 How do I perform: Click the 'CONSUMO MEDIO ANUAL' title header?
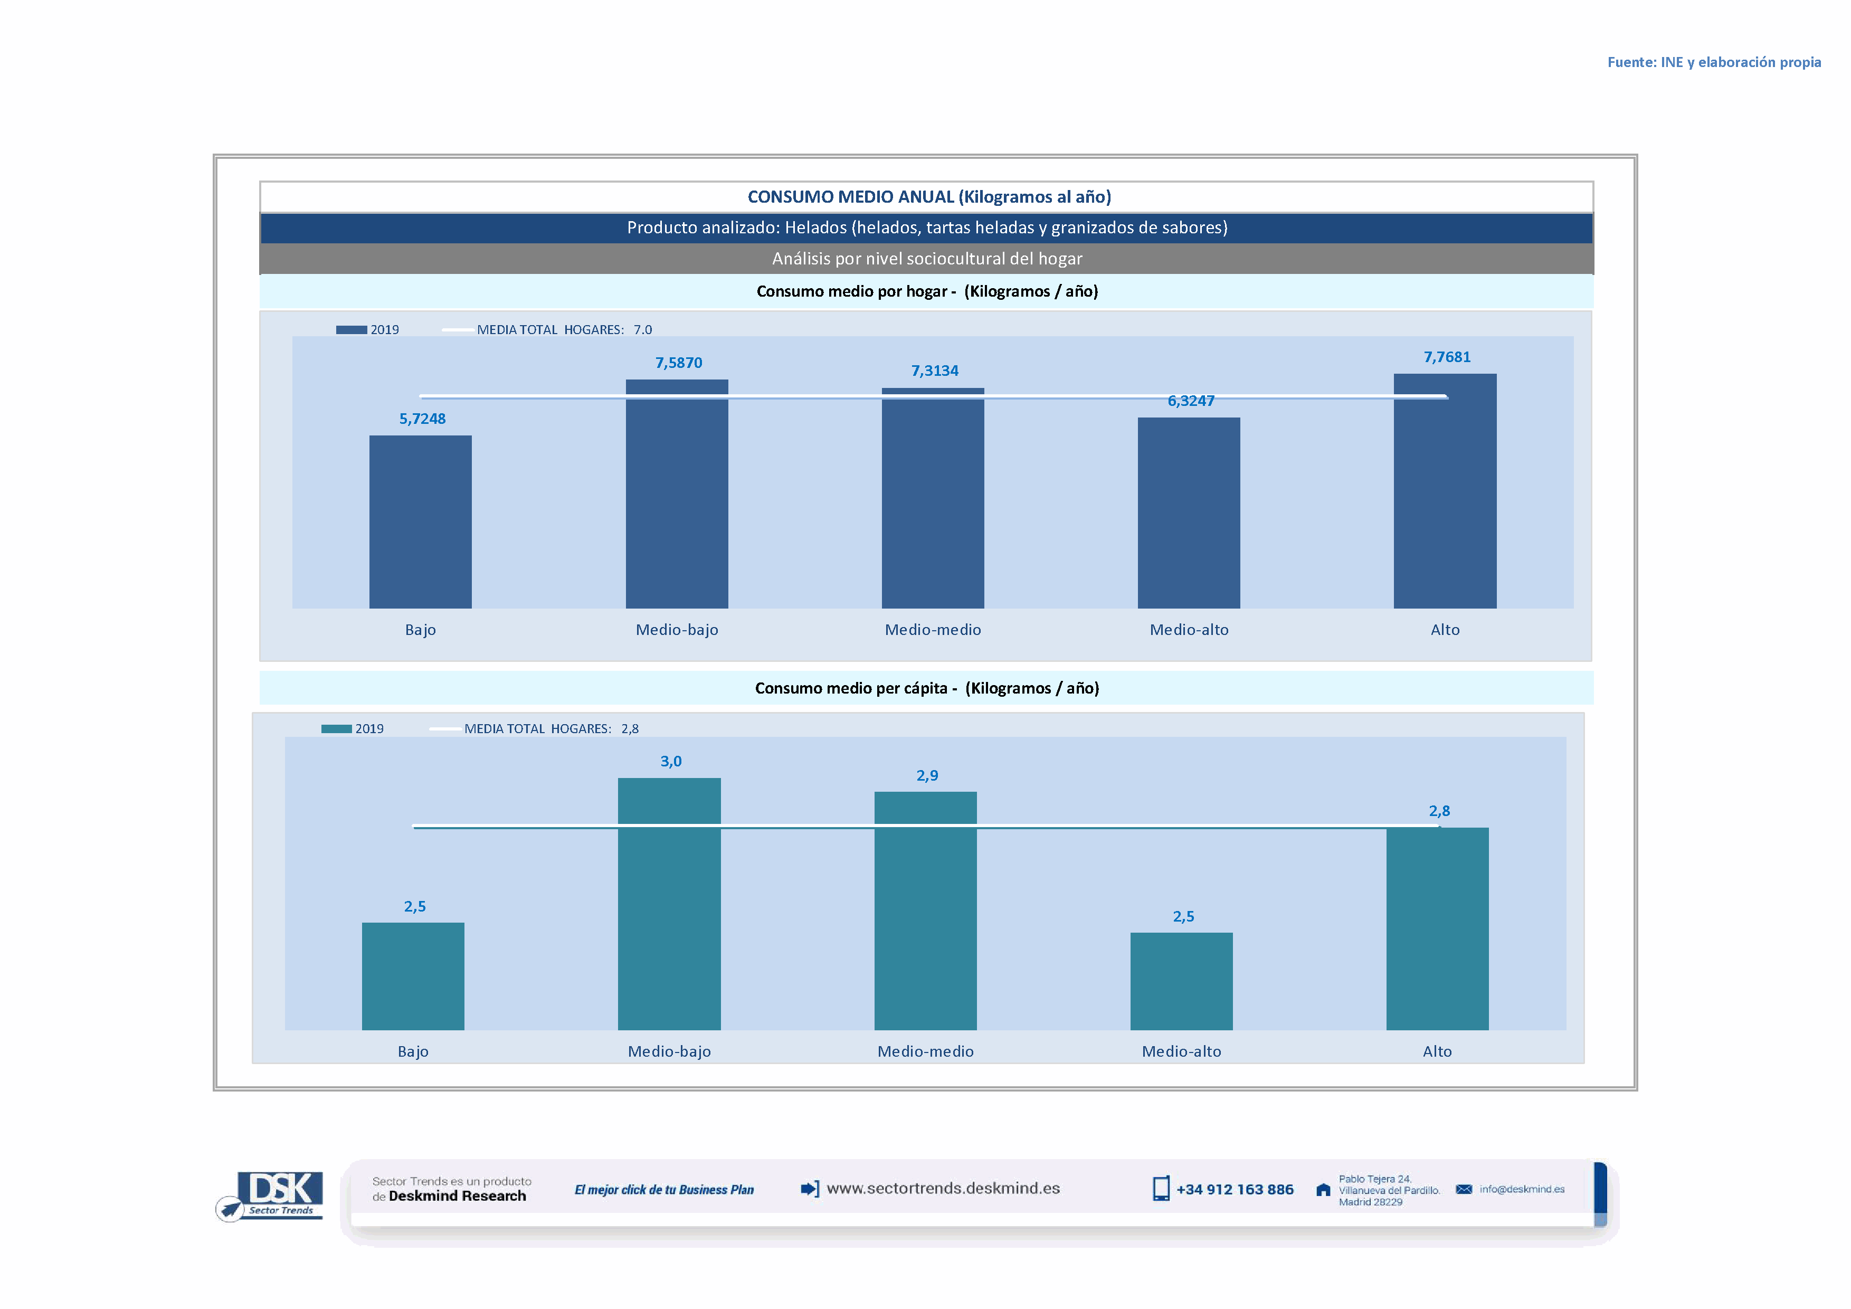point(929,197)
